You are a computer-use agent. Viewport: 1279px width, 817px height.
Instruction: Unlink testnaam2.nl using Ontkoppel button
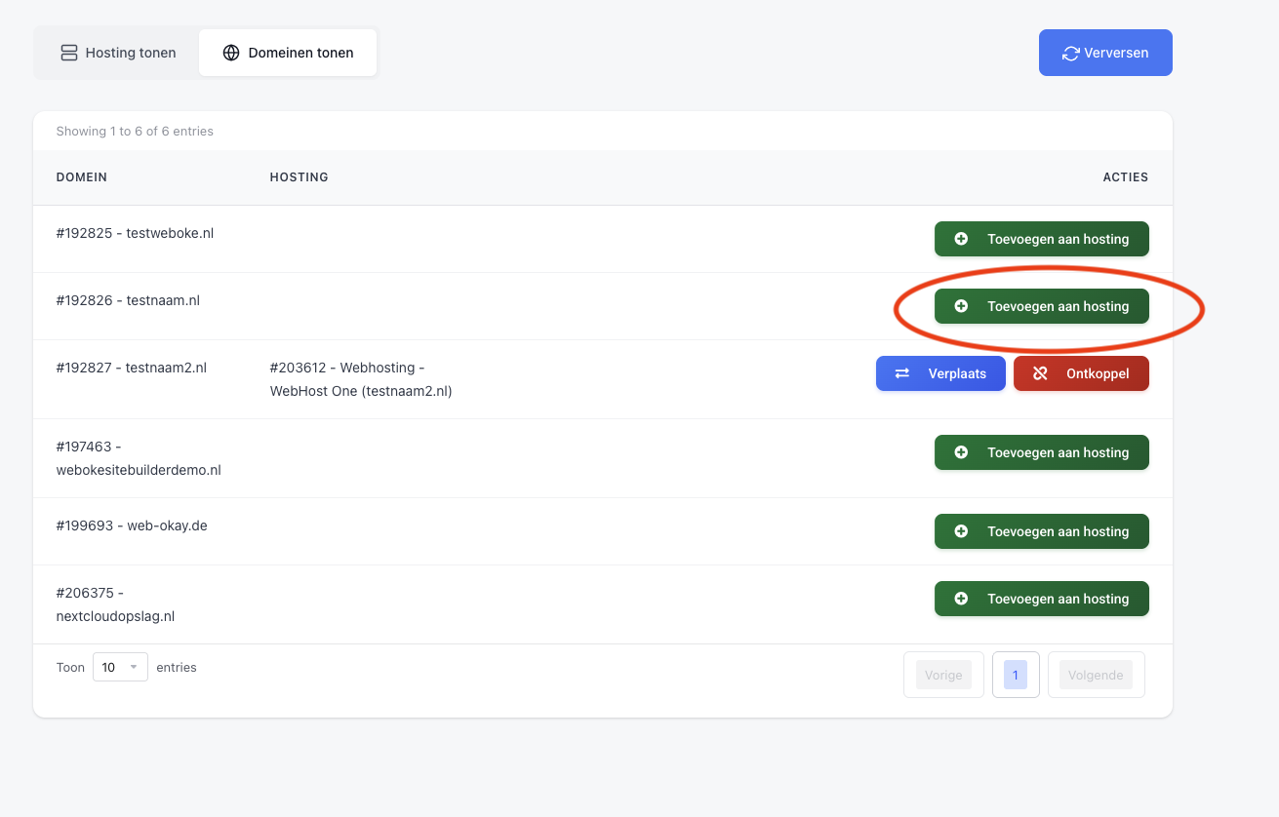[1081, 373]
